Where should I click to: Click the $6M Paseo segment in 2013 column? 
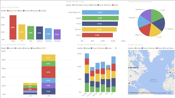30,89
